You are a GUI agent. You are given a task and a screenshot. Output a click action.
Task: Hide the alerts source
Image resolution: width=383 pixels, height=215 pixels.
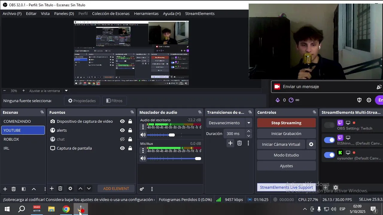click(x=122, y=130)
